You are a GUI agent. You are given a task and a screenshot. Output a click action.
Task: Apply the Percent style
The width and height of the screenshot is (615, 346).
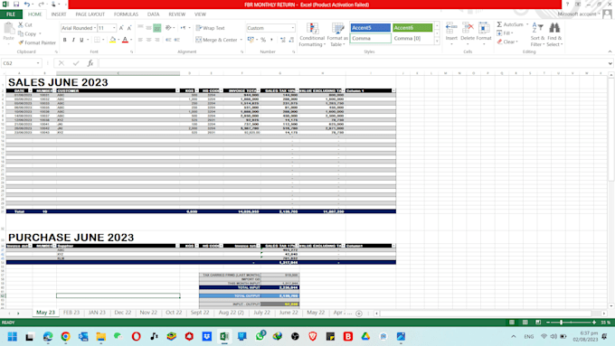point(263,40)
